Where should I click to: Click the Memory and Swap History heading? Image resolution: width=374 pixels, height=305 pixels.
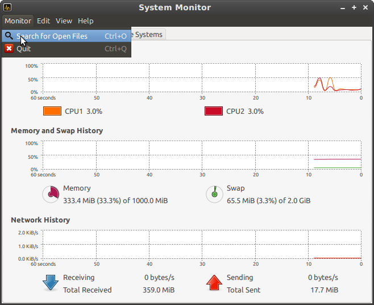(57, 131)
